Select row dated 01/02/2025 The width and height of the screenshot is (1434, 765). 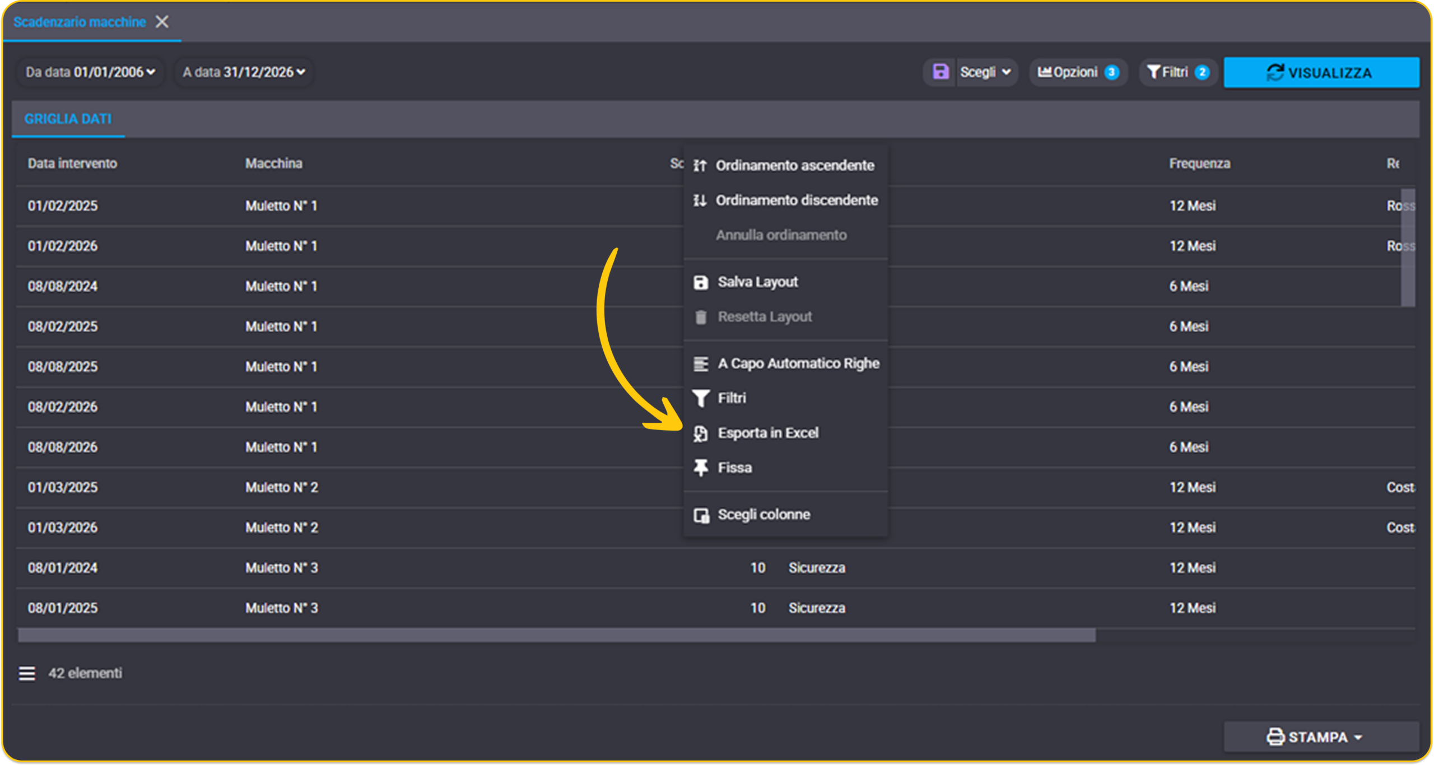tap(715, 206)
